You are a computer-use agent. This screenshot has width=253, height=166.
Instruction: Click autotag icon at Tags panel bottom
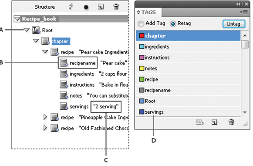pos(200,122)
